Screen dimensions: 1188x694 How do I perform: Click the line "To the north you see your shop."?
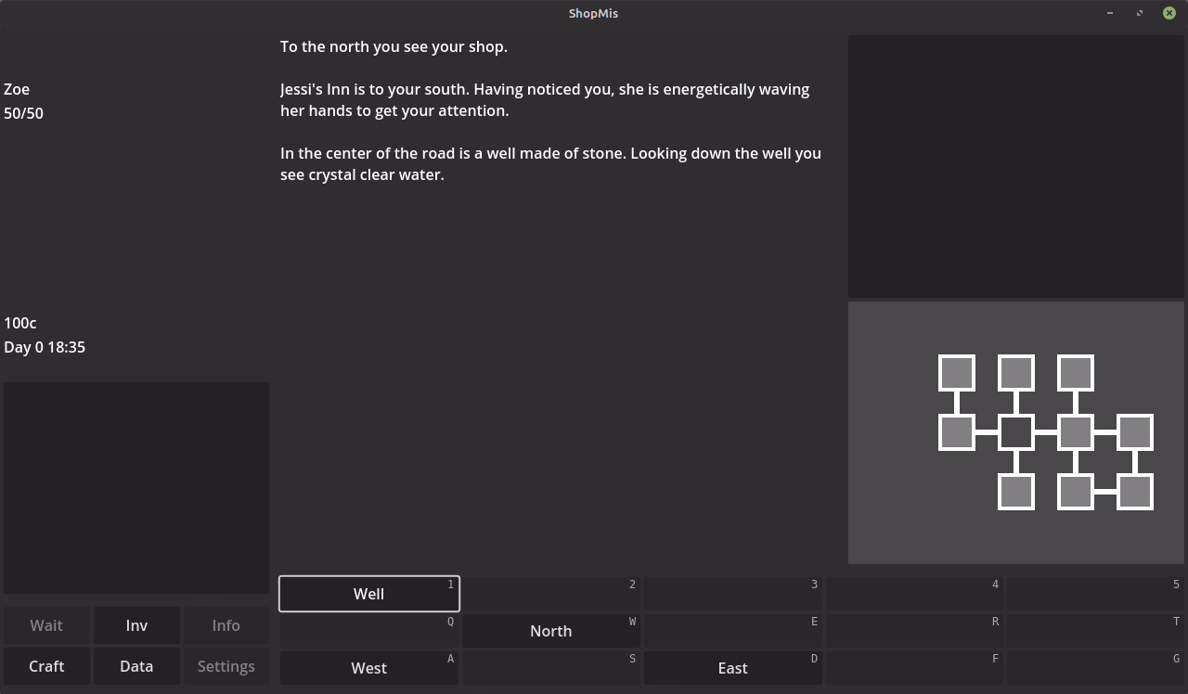coord(394,46)
